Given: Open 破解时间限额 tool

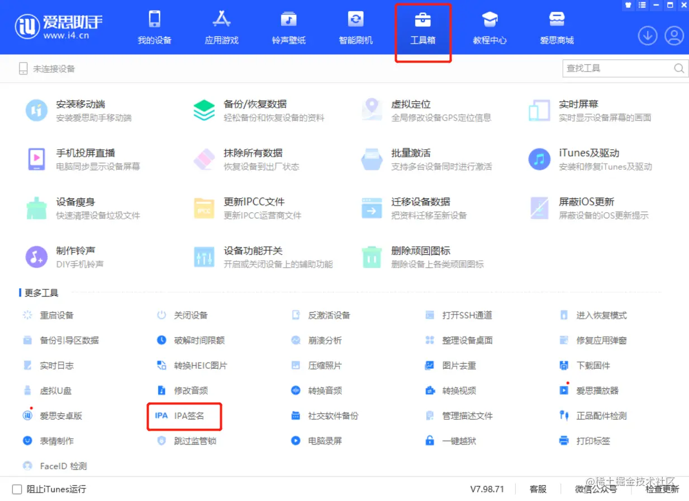Looking at the screenshot, I should [191, 340].
